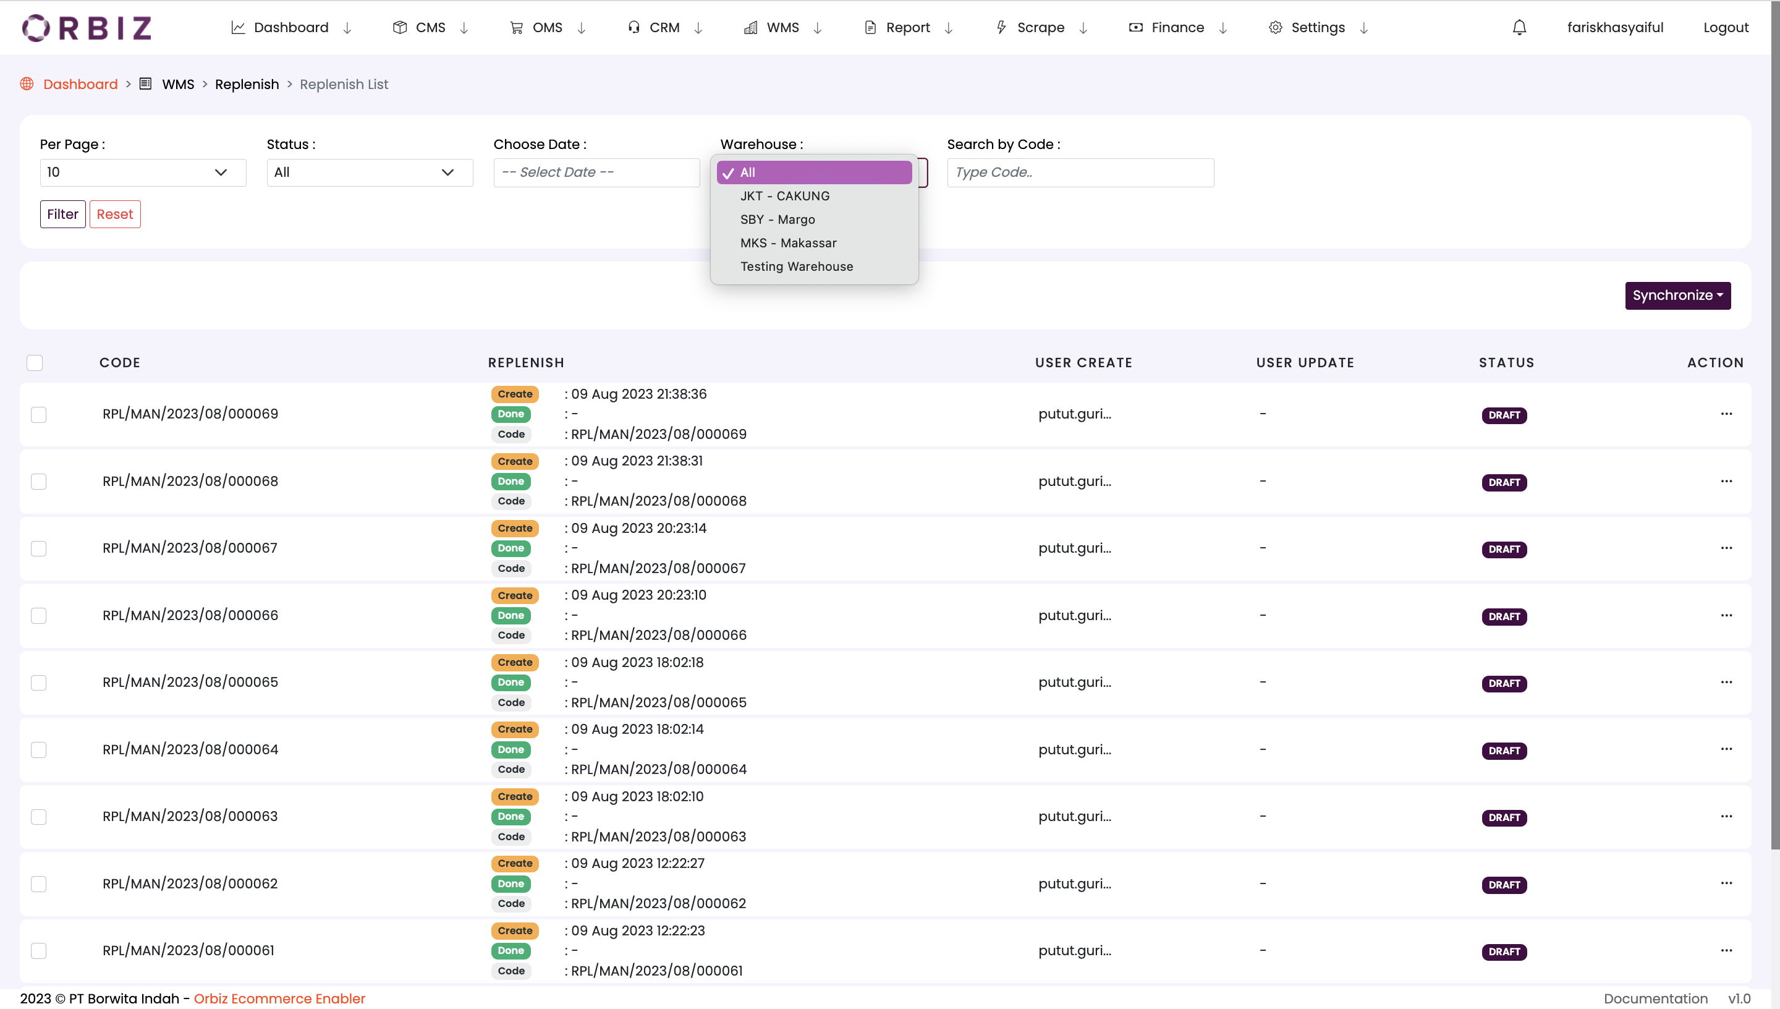The height and width of the screenshot is (1009, 1780).
Task: Select Testing Warehouse option
Action: (815, 267)
